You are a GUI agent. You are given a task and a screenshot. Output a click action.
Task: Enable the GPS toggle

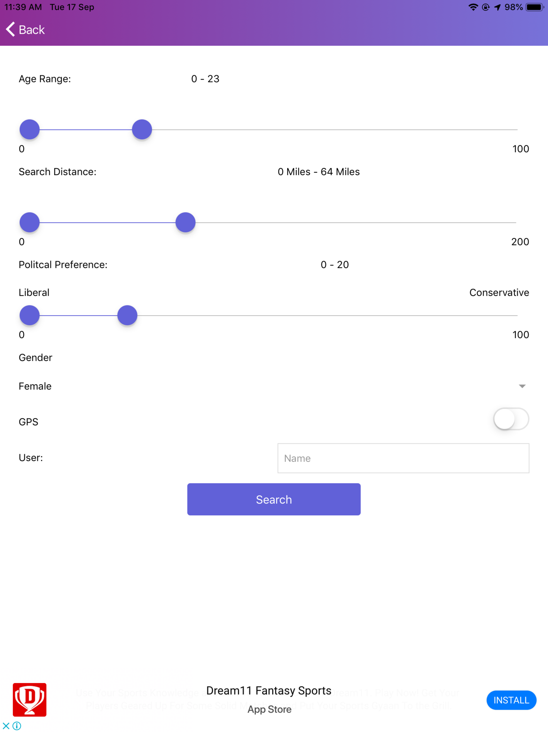pyautogui.click(x=511, y=419)
